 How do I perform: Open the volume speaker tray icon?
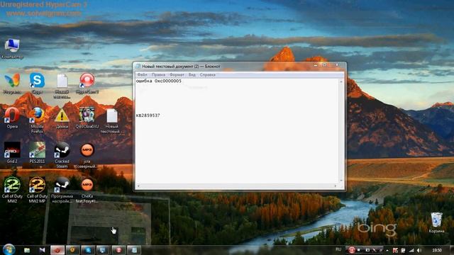[x=419, y=250]
